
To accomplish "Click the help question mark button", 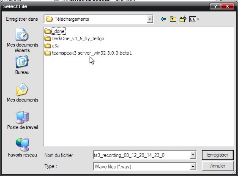I will click(x=216, y=6).
